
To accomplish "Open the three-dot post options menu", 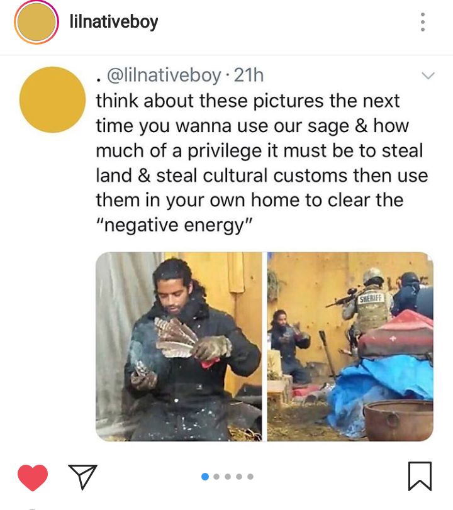I will tap(422, 22).
